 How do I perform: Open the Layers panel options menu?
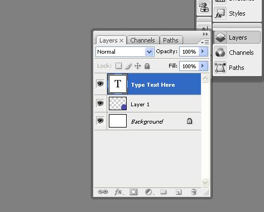tap(205, 43)
